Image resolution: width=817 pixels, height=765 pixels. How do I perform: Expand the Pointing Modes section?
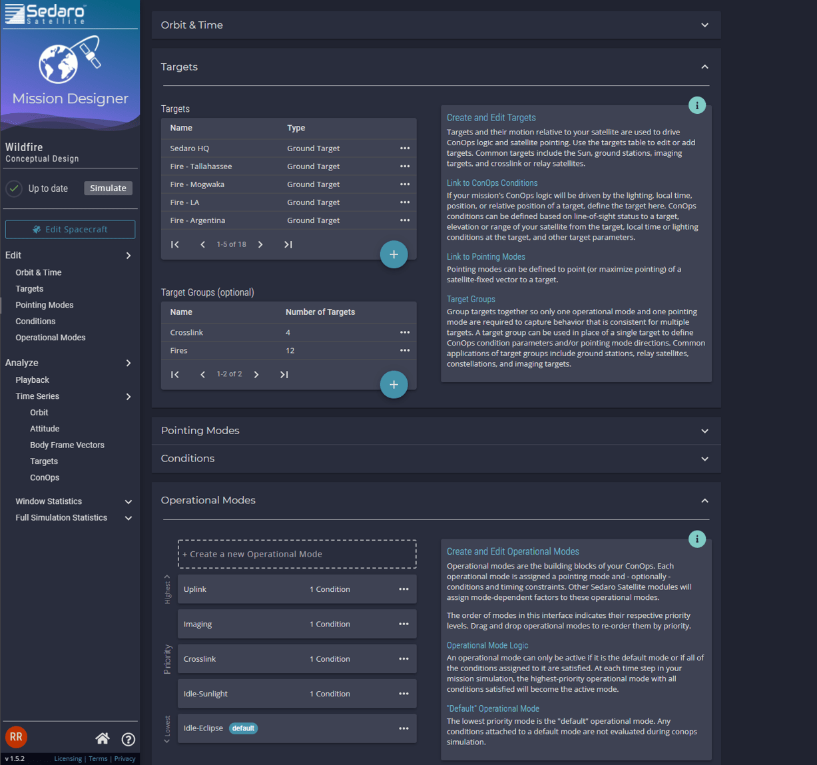(x=704, y=431)
